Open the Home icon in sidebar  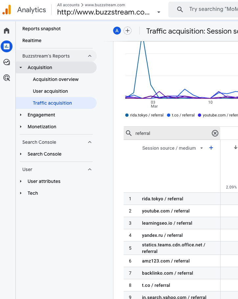click(7, 31)
